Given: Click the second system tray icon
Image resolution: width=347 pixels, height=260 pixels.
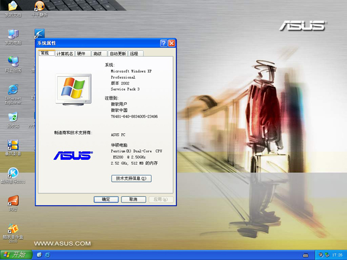Looking at the screenshot, I should pos(327,255).
